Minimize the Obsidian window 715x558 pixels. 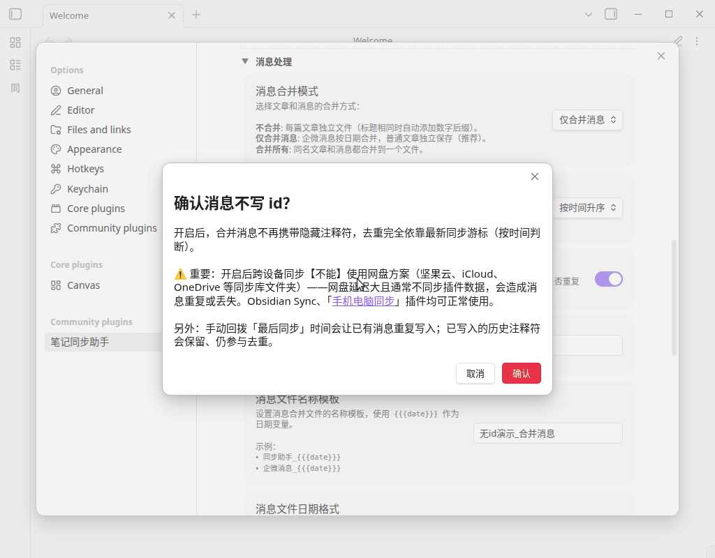pyautogui.click(x=638, y=14)
